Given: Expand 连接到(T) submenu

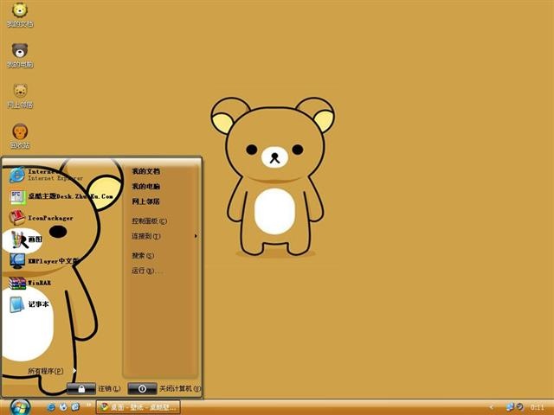Looking at the screenshot, I should [164, 236].
